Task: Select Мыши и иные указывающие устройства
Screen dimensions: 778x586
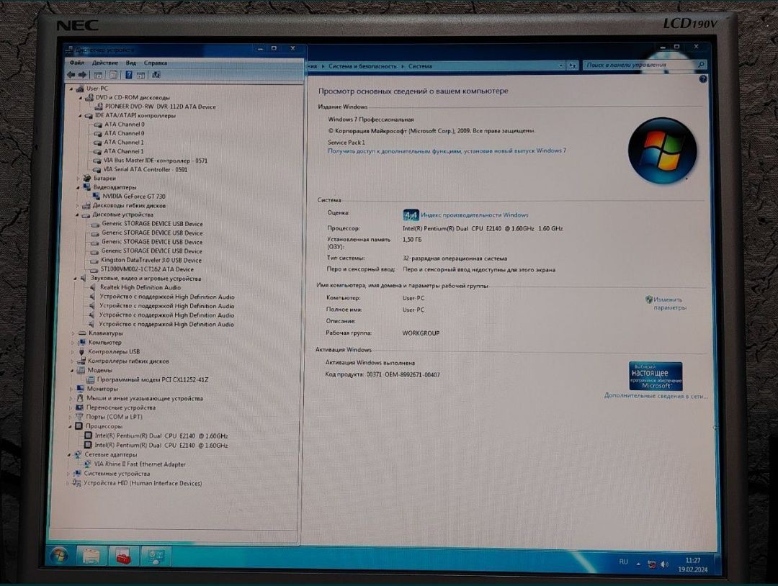Action: coord(145,399)
